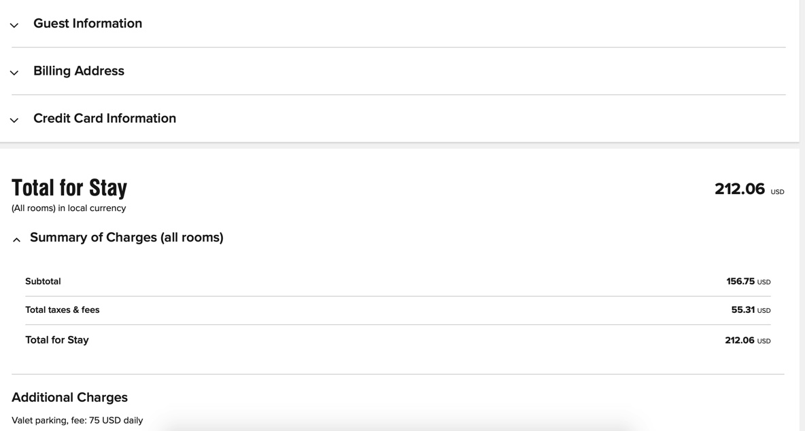The width and height of the screenshot is (805, 431).
Task: Click the large Total for Stay heading
Action: (69, 187)
